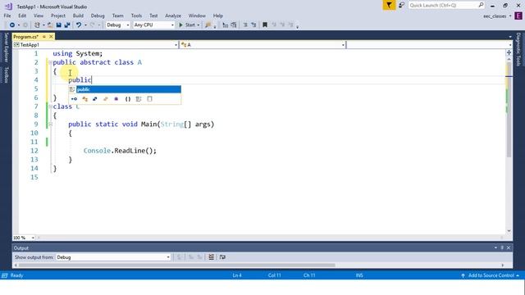Start debugging with the Start button
The width and height of the screenshot is (525, 295).
tap(187, 25)
